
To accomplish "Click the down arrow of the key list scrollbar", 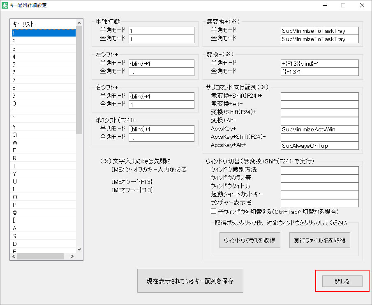I will coord(79,249).
